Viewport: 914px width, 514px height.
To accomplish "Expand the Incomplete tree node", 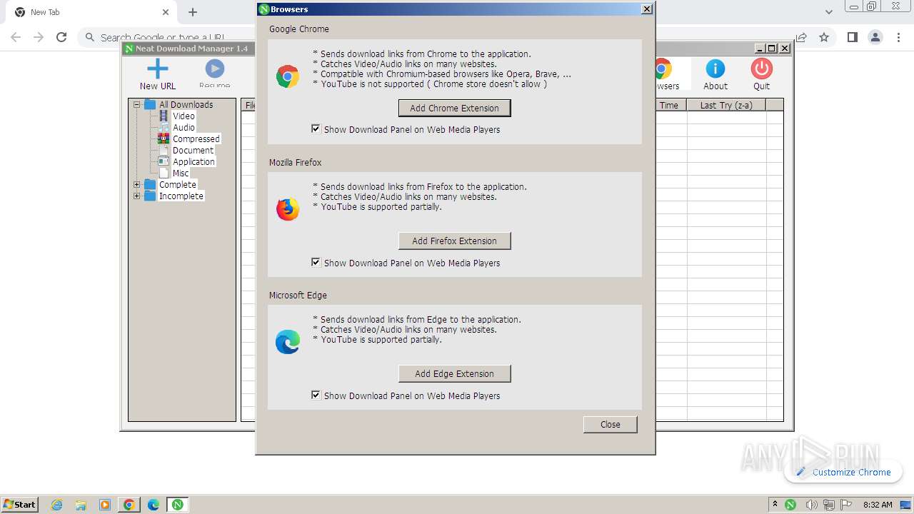I will point(136,196).
